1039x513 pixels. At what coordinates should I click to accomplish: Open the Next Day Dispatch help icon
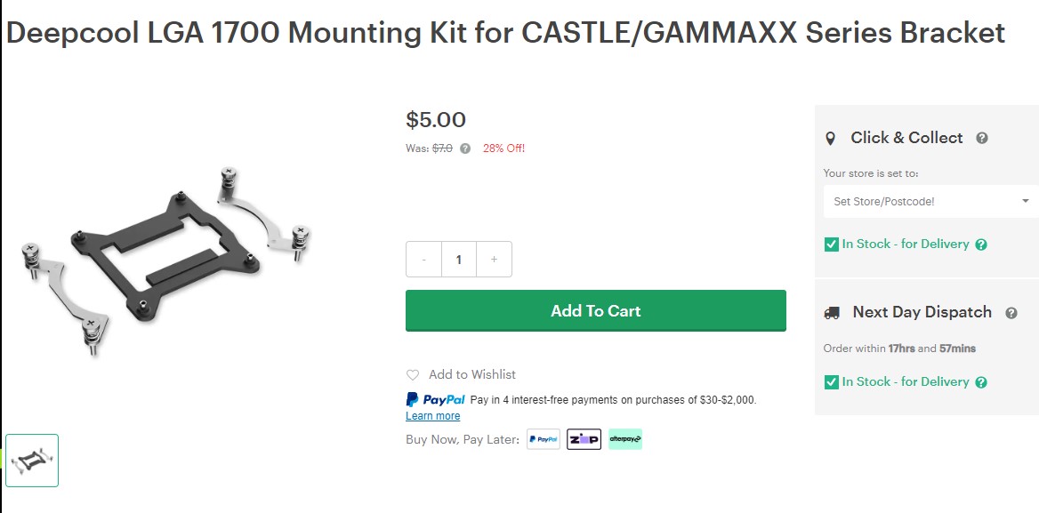[x=1011, y=313]
